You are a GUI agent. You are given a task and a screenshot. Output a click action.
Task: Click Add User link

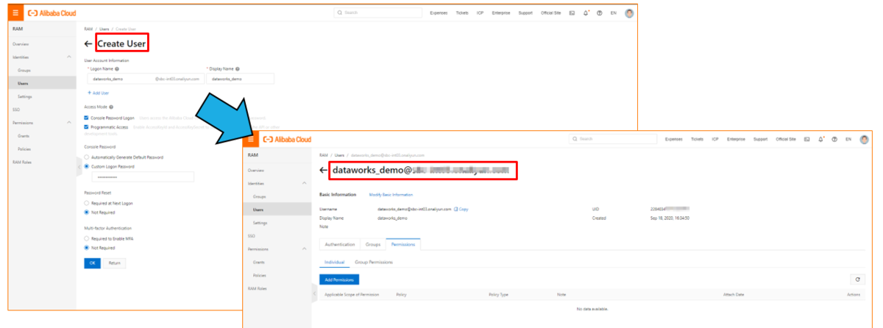point(99,93)
